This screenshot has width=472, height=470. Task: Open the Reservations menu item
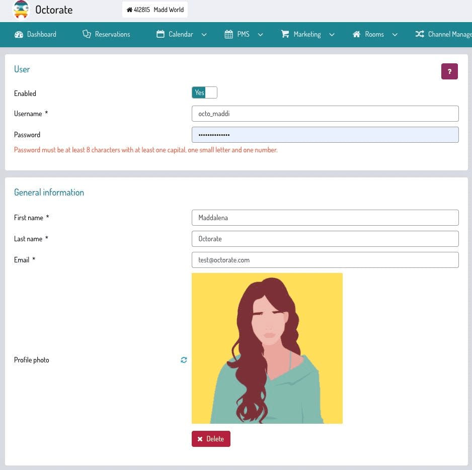pos(106,34)
